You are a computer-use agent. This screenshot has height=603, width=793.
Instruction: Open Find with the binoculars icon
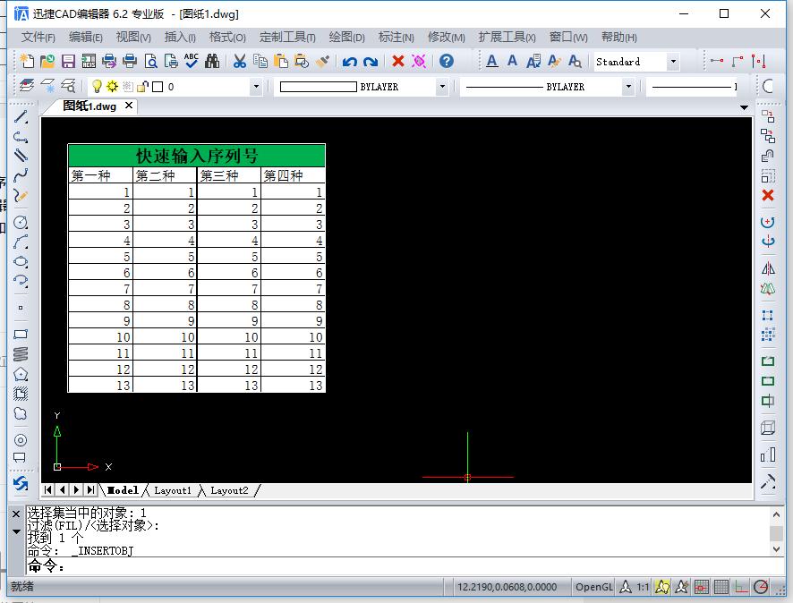click(212, 62)
